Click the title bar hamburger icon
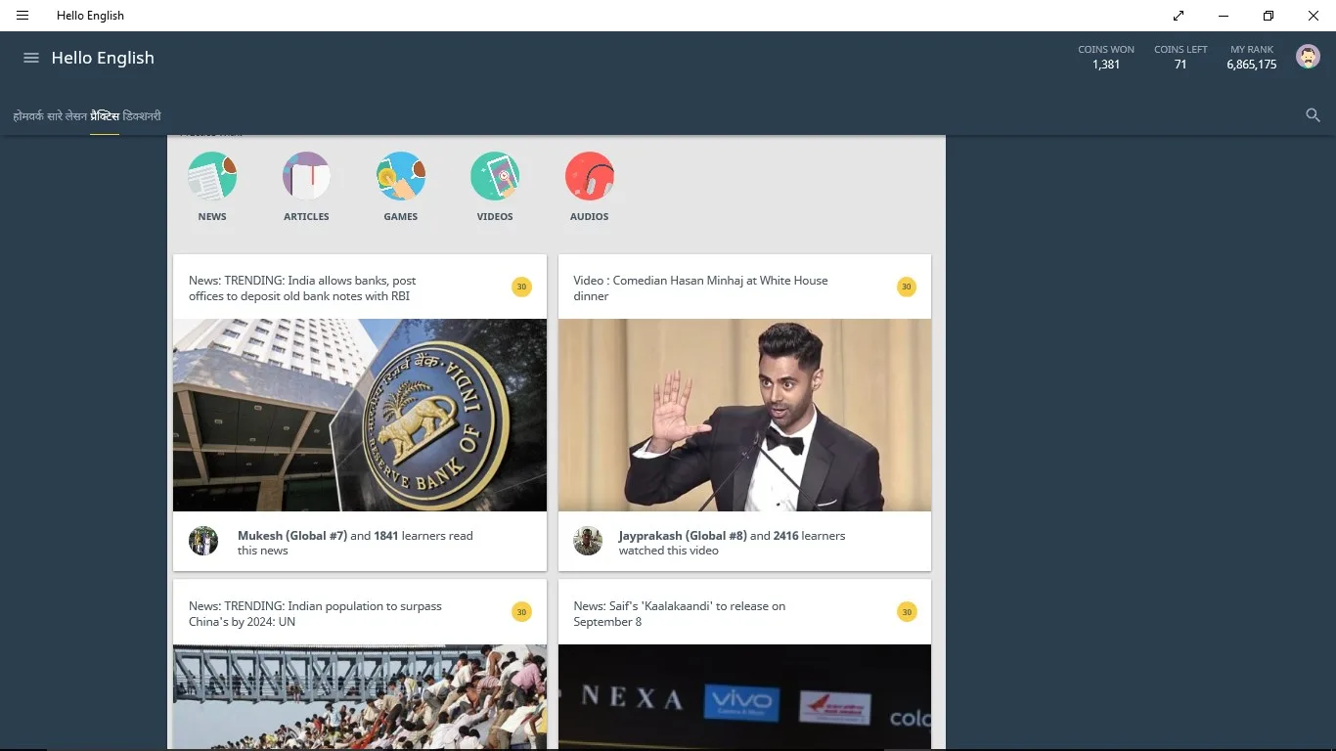The image size is (1336, 751). [x=22, y=16]
